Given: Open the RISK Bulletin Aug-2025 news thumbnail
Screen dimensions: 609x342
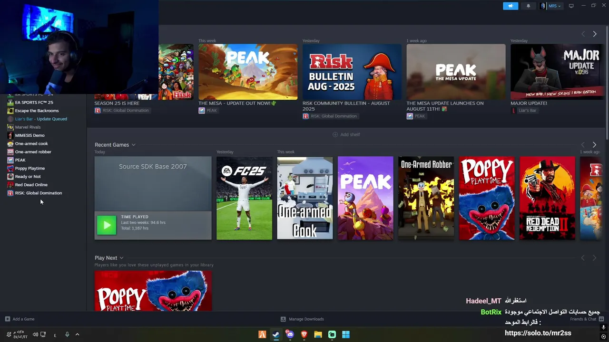Looking at the screenshot, I should pyautogui.click(x=352, y=72).
